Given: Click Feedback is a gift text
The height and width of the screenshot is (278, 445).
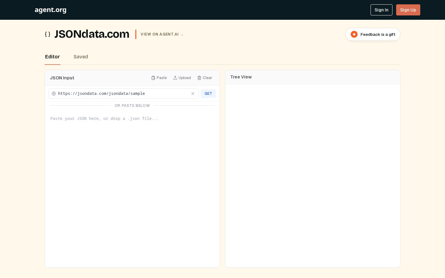Looking at the screenshot, I should click(378, 34).
